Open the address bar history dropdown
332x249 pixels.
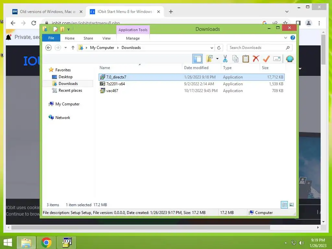pos(211,48)
